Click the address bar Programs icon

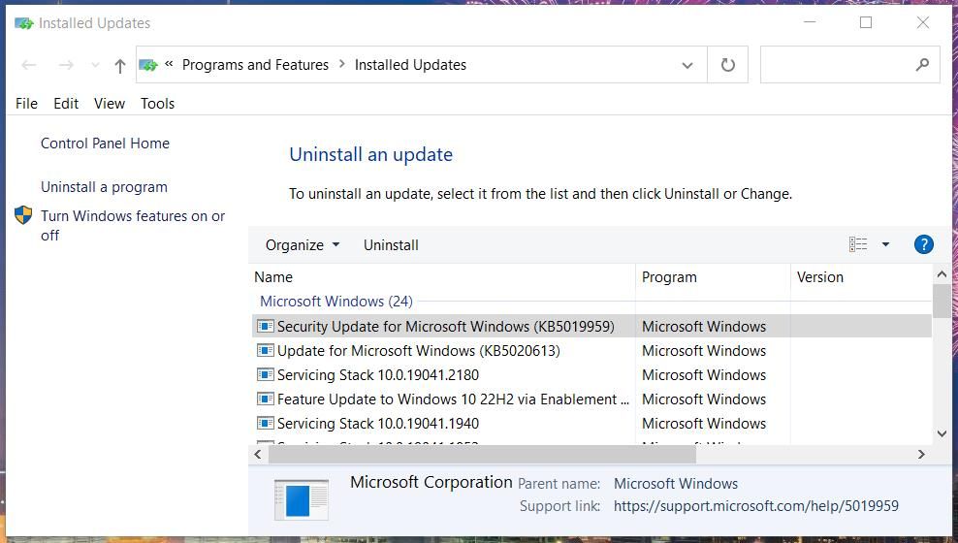[x=148, y=65]
